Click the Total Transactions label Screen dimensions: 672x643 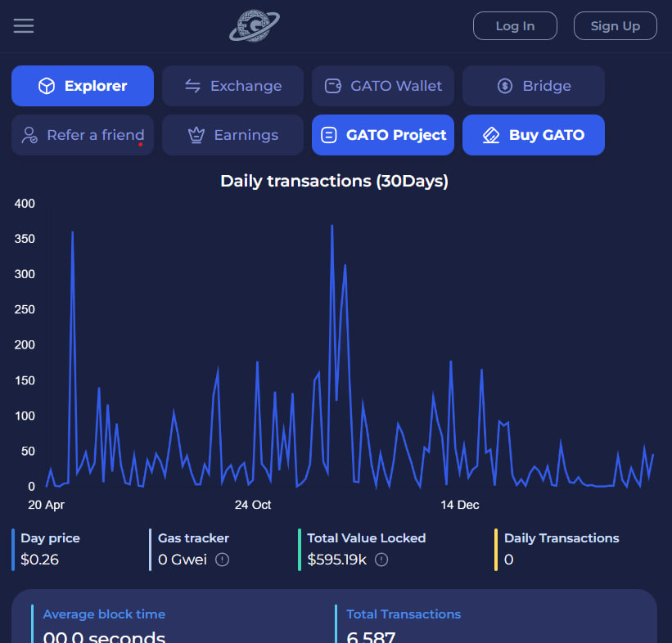point(404,614)
